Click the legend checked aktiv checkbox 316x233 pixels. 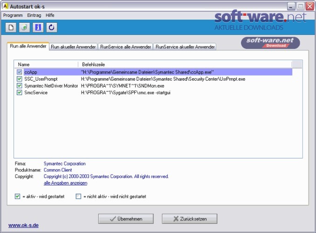tap(18, 196)
